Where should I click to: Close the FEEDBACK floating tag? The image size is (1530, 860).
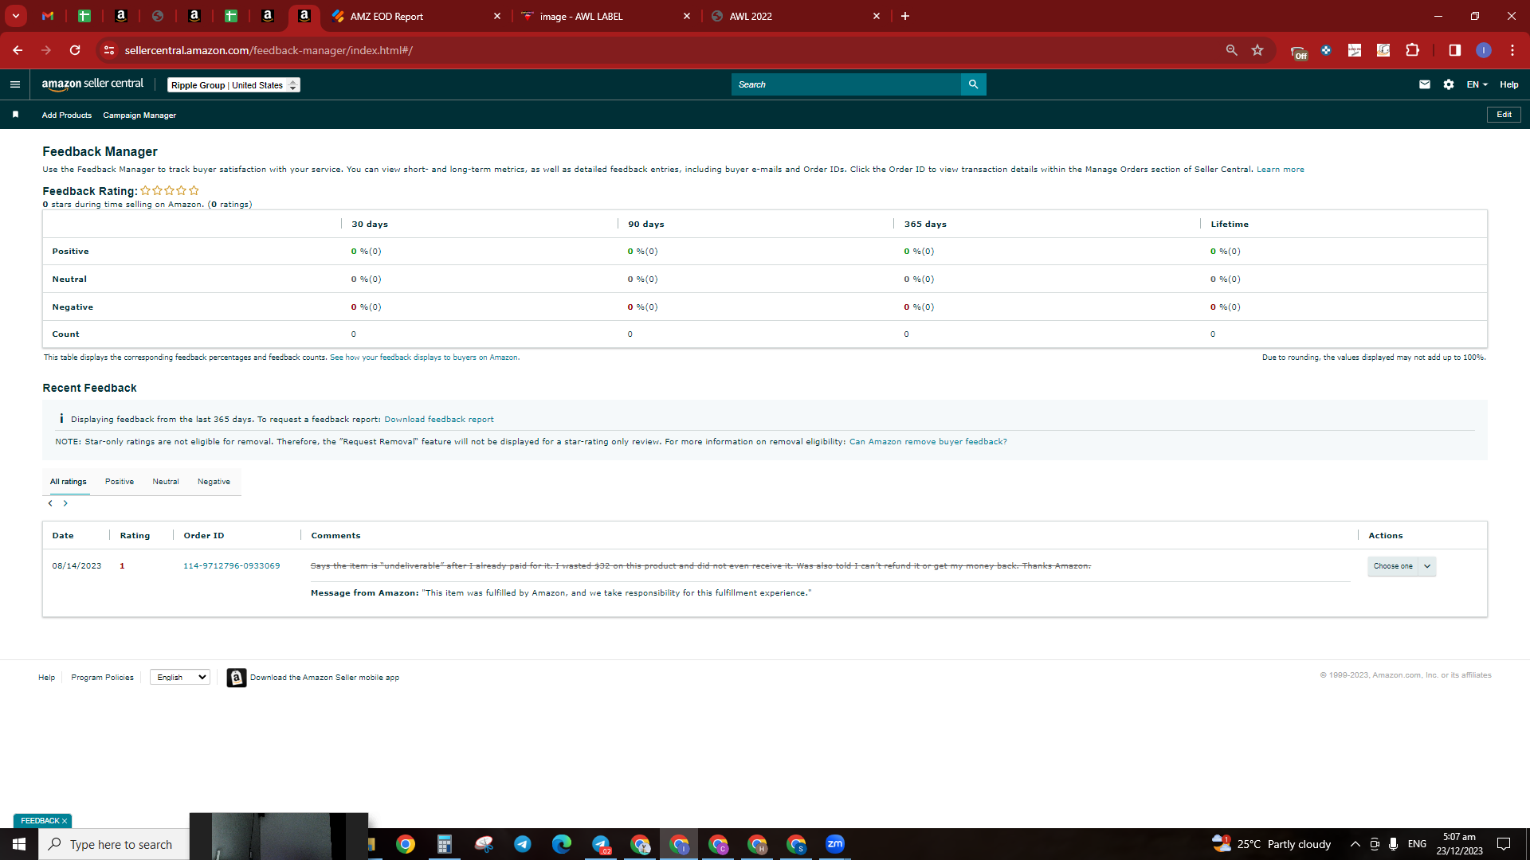[x=65, y=821]
